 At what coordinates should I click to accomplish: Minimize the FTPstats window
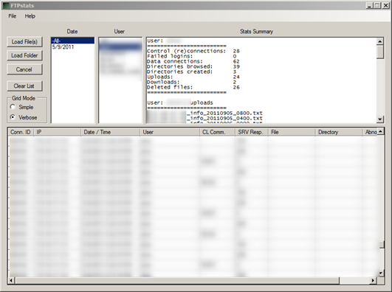[369, 5]
